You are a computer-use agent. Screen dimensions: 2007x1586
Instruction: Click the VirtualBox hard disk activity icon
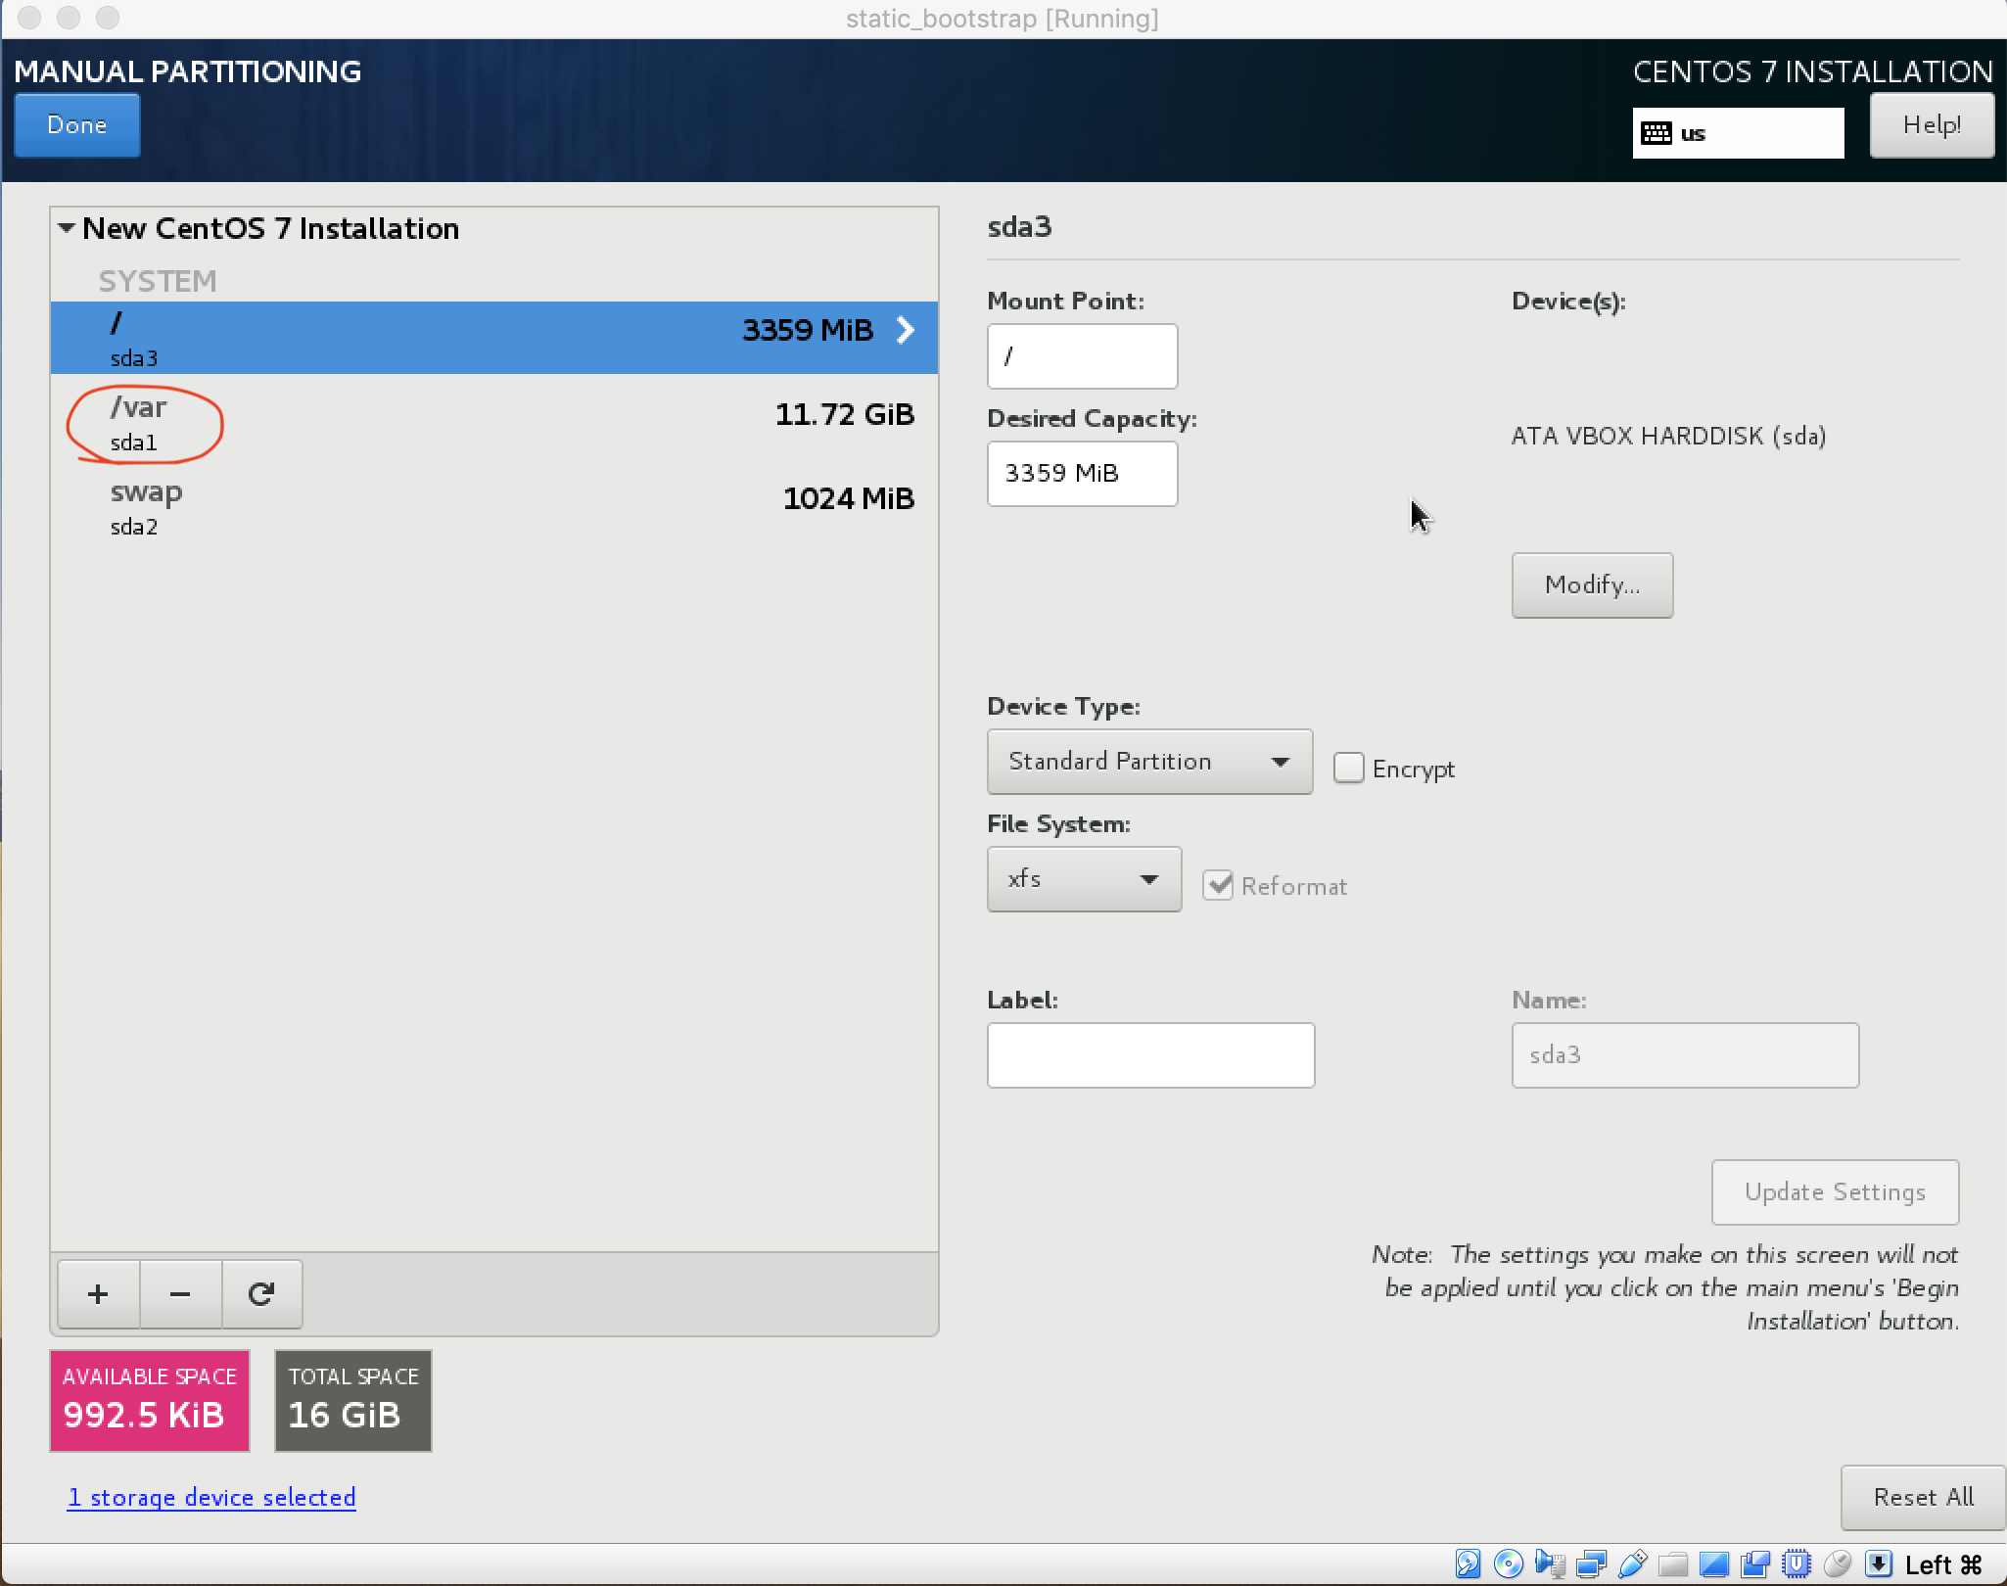(x=1468, y=1563)
